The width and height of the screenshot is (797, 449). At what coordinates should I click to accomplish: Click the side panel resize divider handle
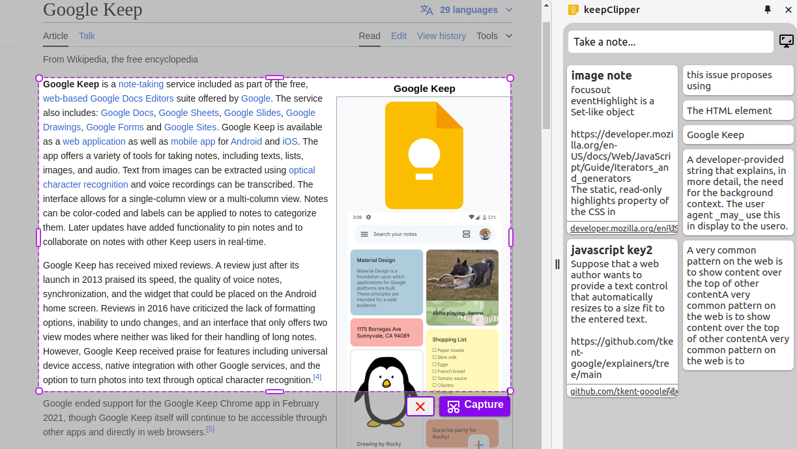[x=557, y=264]
